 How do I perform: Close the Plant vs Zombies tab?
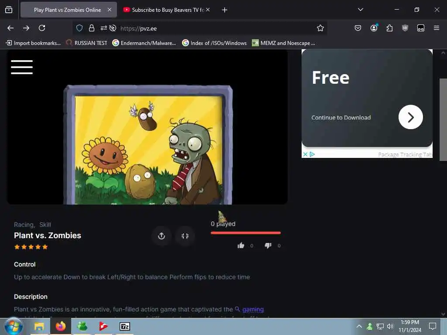[110, 10]
